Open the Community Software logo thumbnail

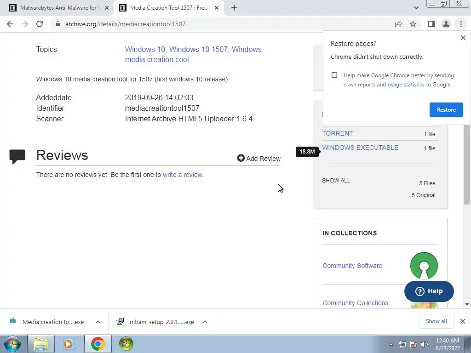[x=424, y=266]
